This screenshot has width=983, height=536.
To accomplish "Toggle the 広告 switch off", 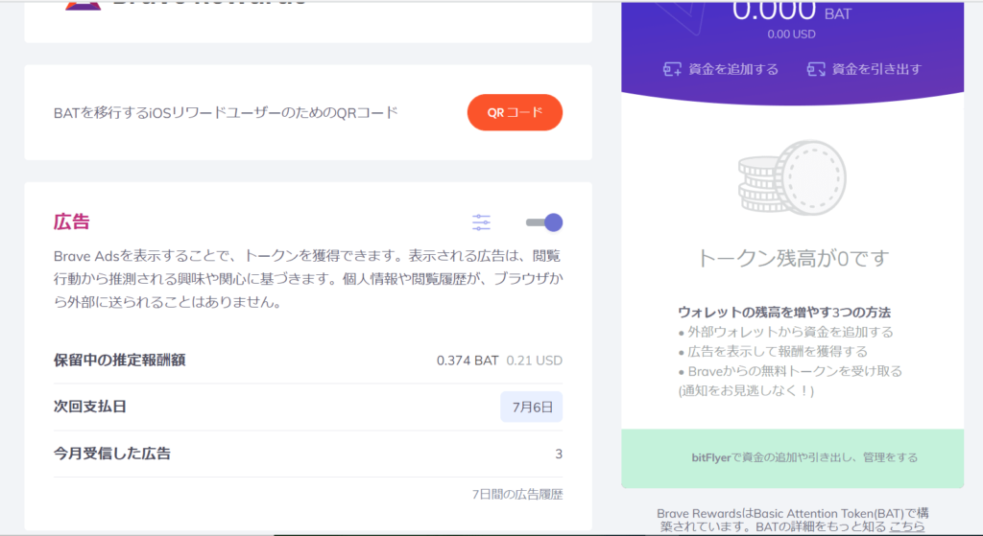I will click(544, 222).
